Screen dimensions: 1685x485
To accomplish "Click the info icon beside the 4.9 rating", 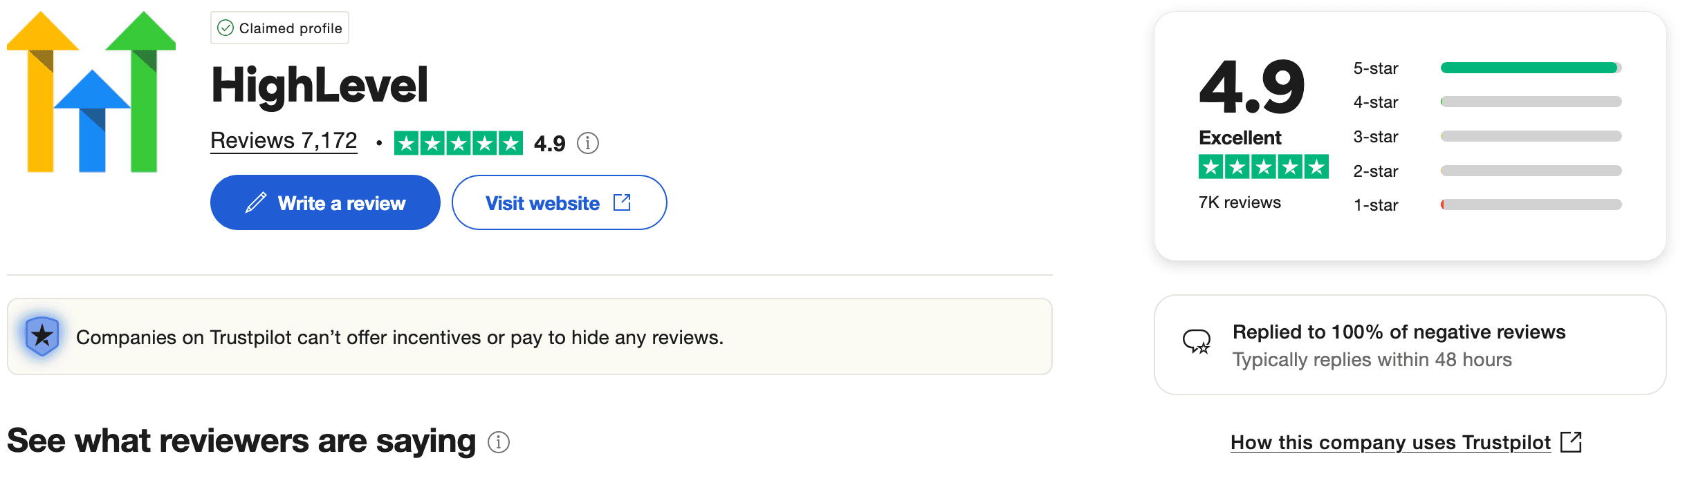I will coord(587,143).
